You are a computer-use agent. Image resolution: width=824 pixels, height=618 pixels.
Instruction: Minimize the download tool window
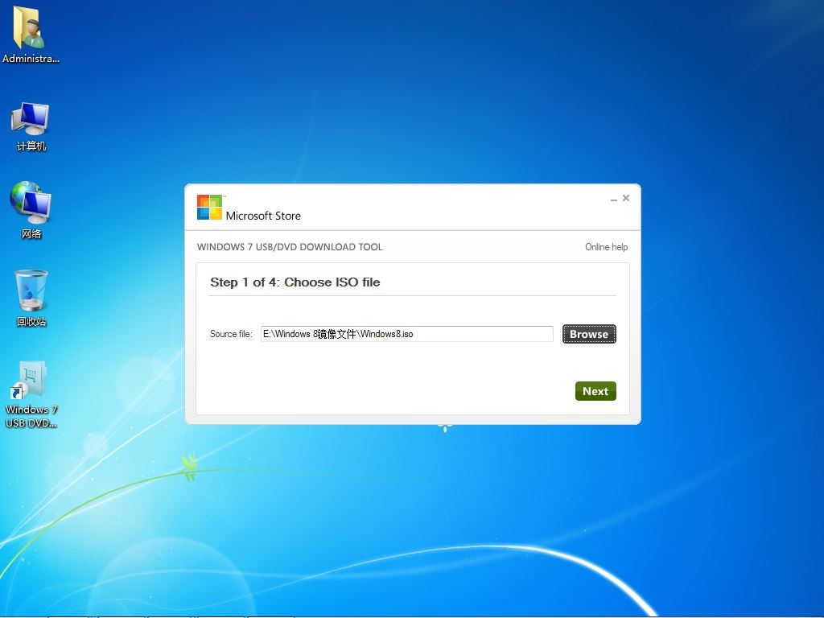(613, 199)
